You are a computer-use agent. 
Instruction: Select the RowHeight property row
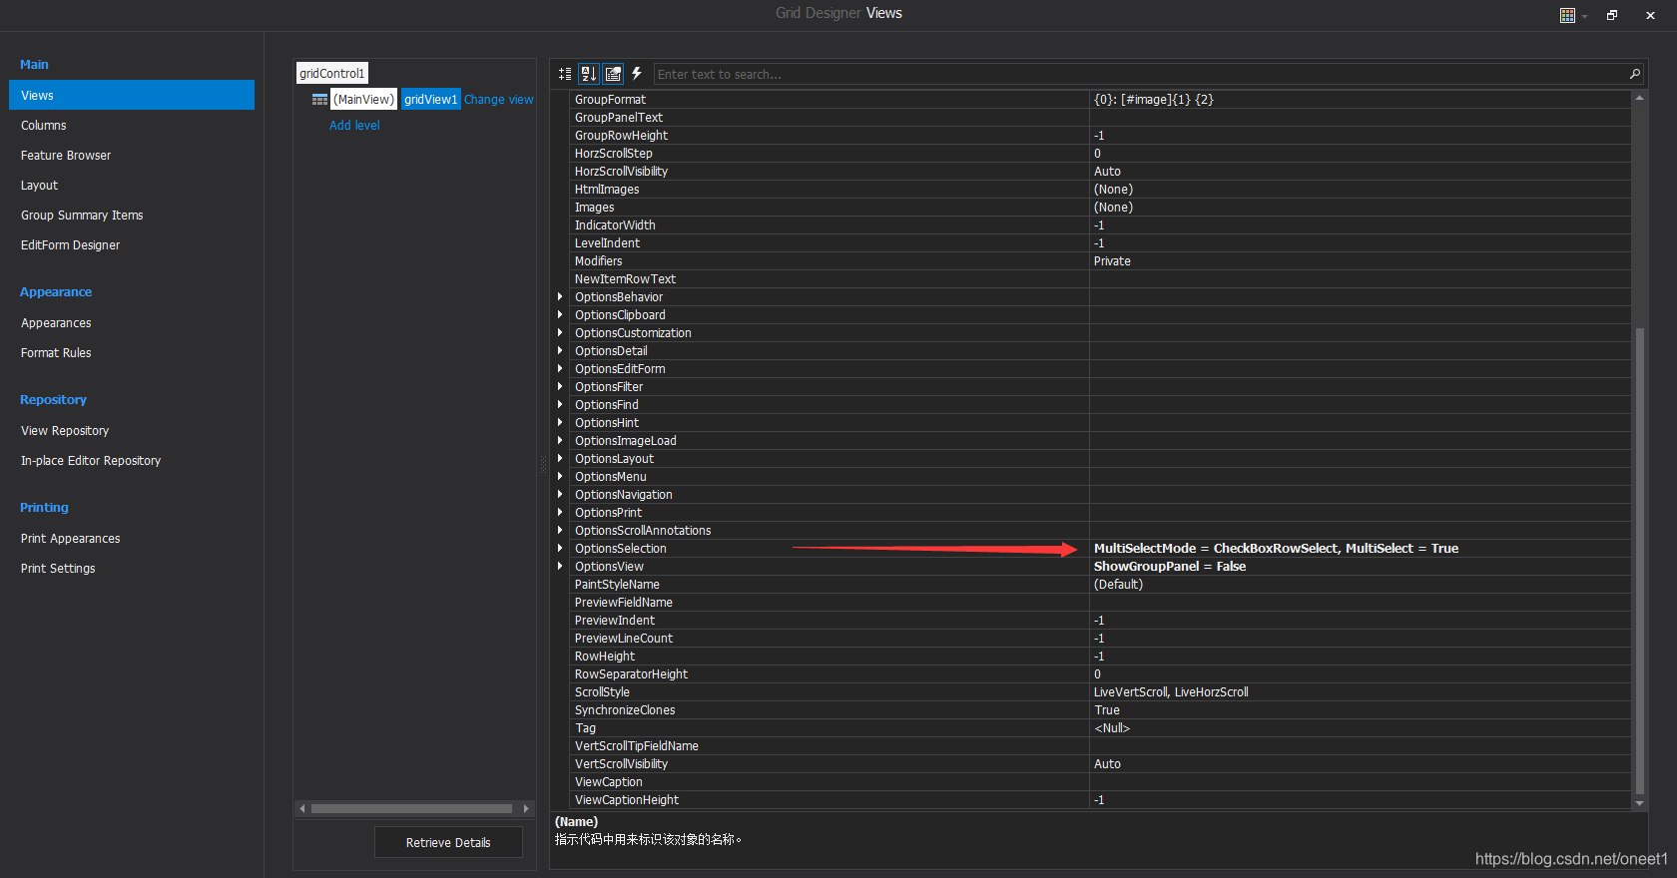point(1100,657)
